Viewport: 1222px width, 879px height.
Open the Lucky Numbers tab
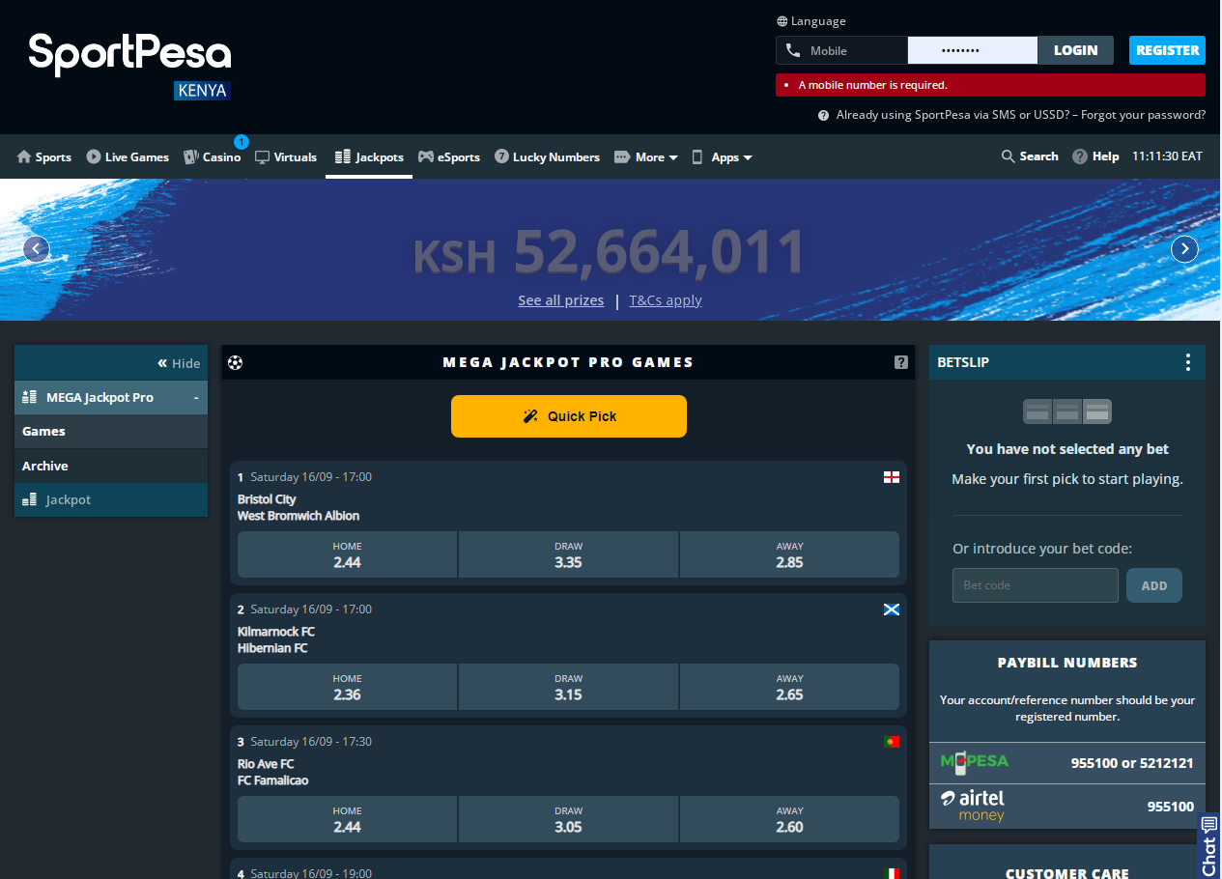pos(547,156)
